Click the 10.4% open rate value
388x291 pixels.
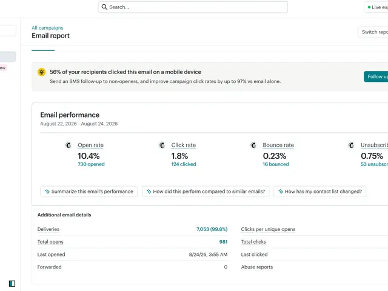tap(89, 156)
